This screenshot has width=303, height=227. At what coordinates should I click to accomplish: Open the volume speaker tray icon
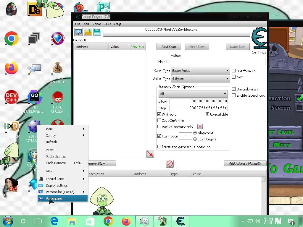257,221
